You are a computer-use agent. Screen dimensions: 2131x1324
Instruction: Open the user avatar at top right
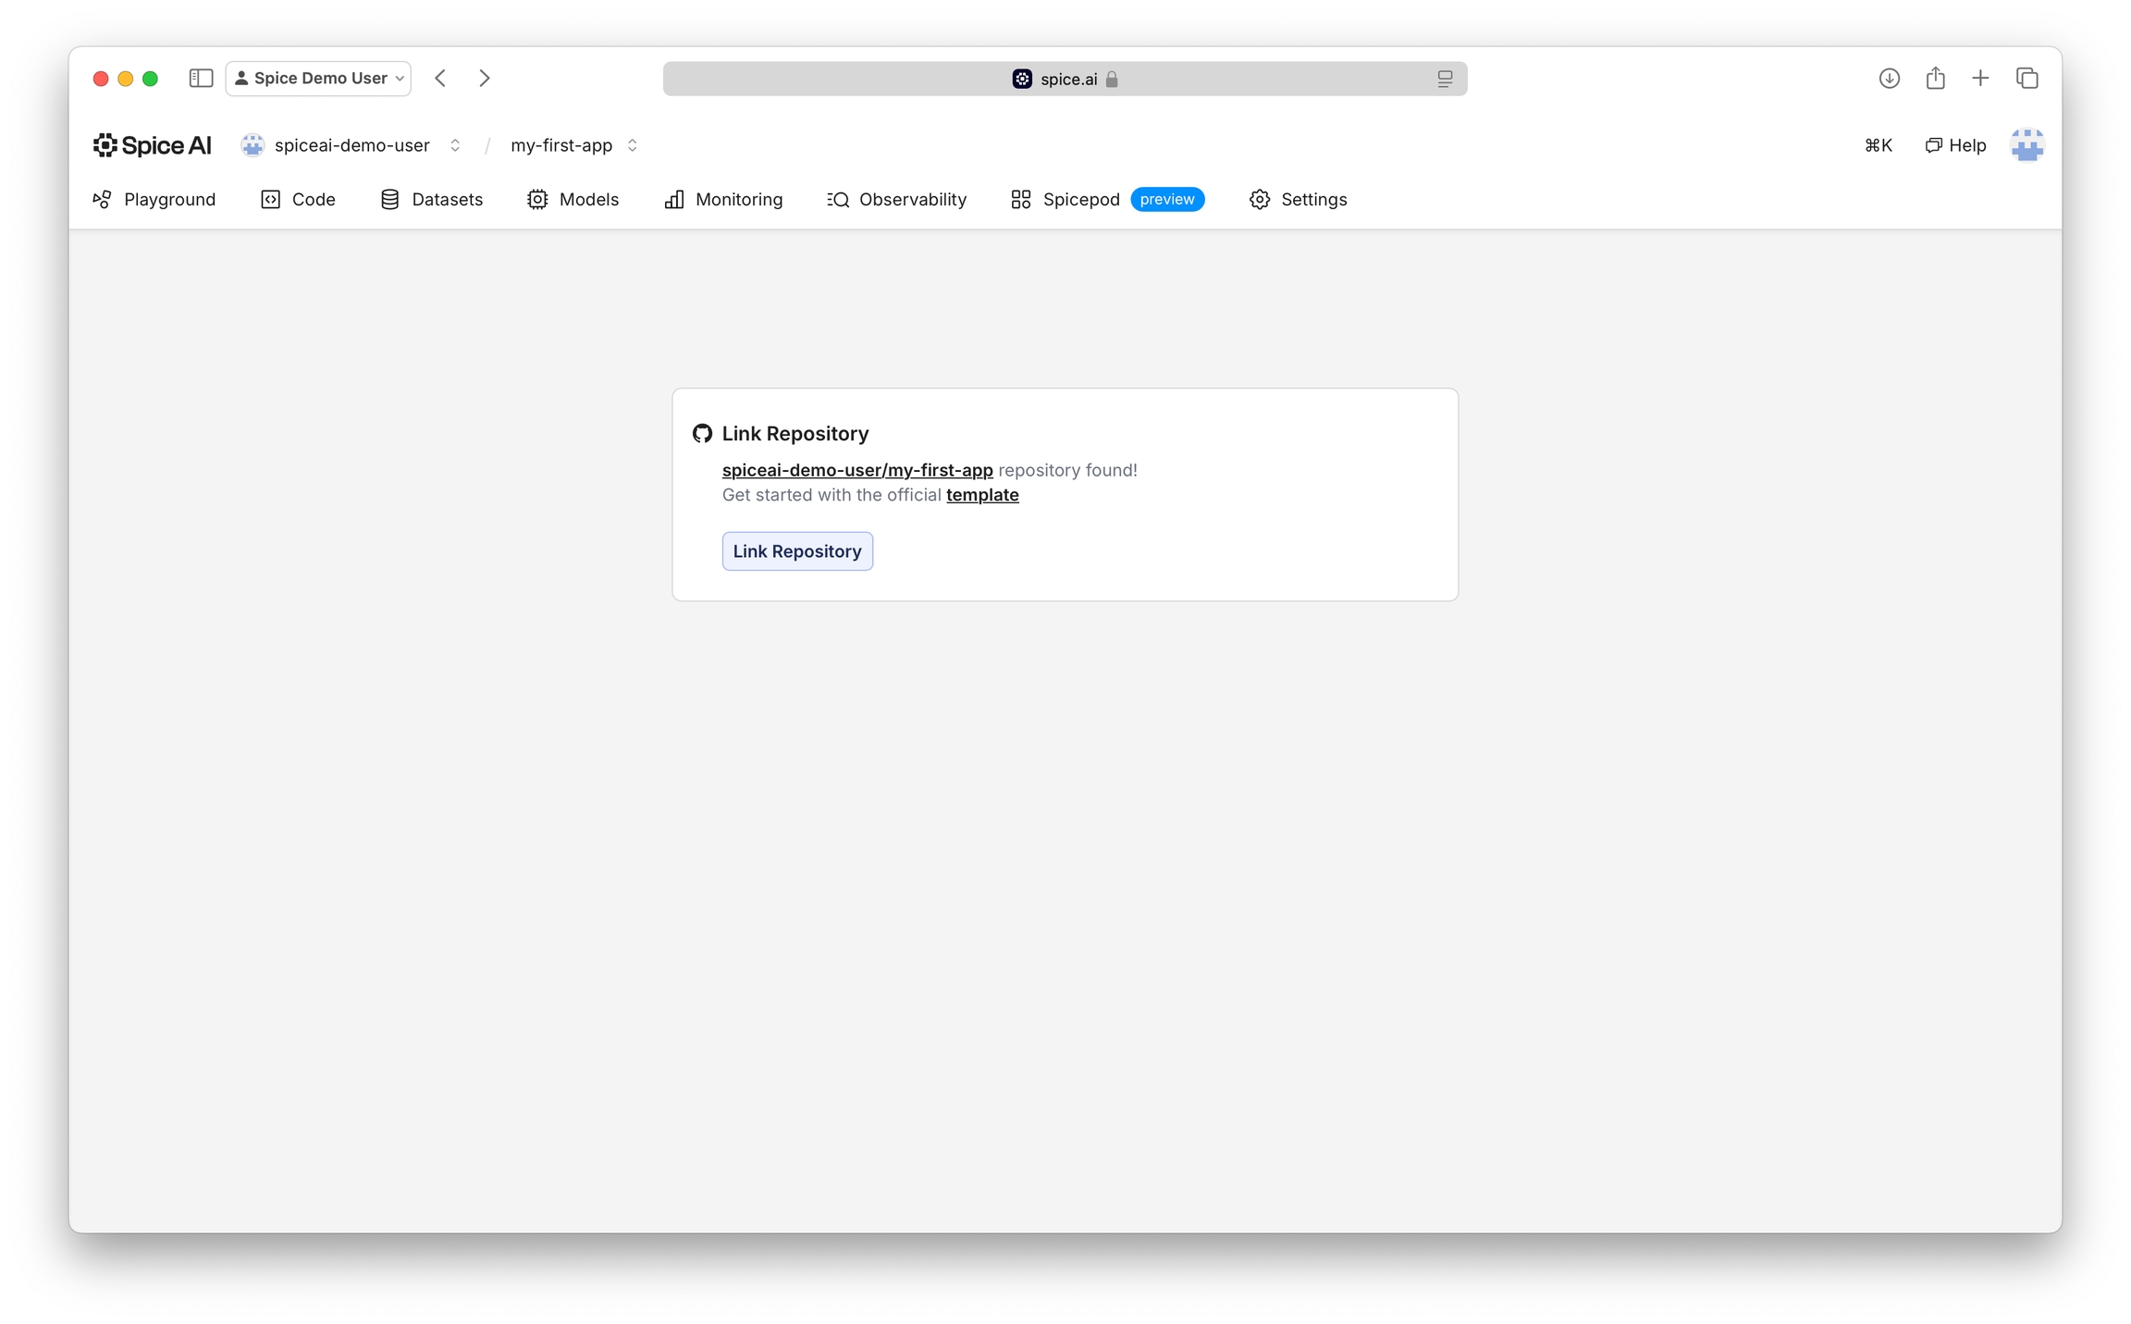click(2026, 145)
